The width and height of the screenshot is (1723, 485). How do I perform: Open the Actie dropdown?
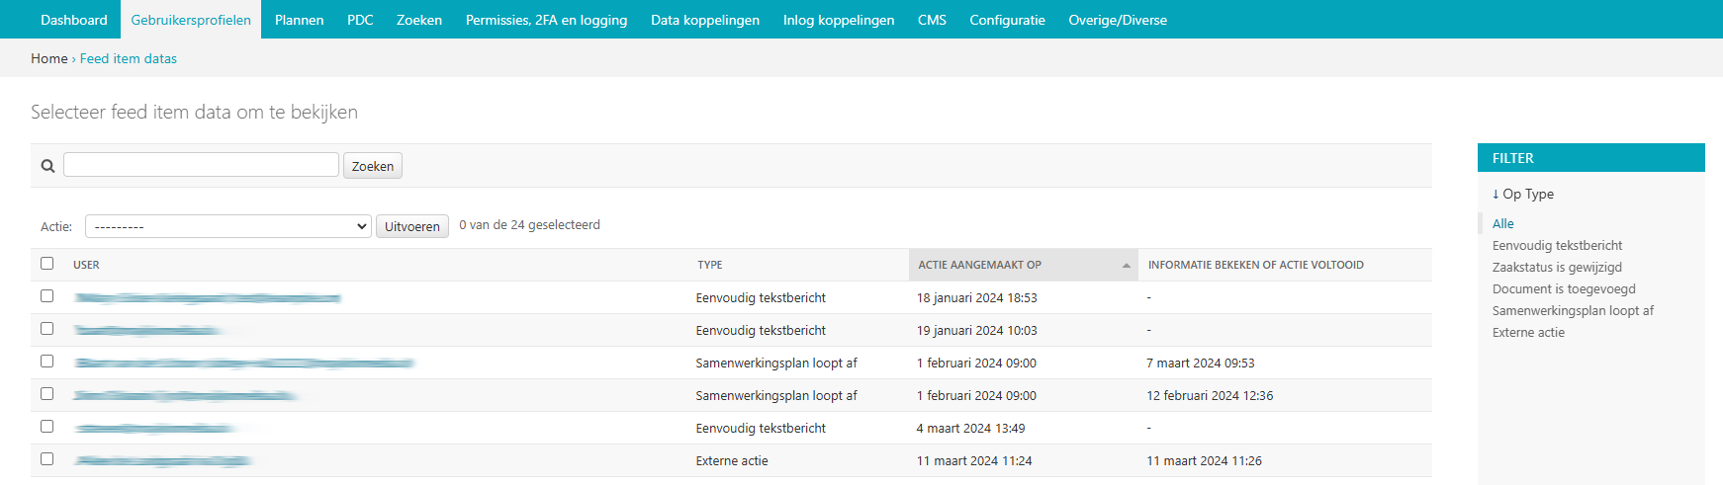227,226
